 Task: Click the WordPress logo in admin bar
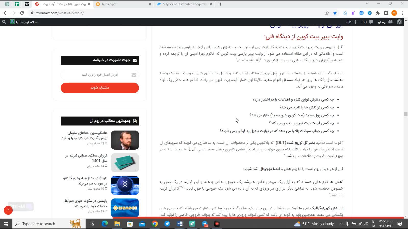pos(399,22)
